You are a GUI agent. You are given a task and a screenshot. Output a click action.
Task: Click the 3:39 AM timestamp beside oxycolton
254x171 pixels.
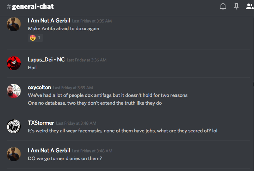click(73, 88)
